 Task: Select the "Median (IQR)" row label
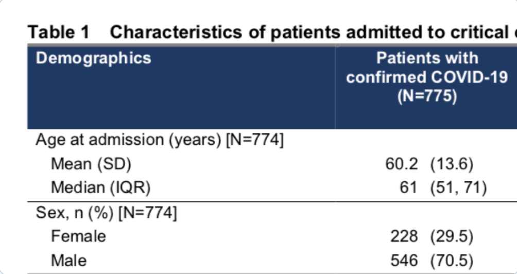[100, 188]
